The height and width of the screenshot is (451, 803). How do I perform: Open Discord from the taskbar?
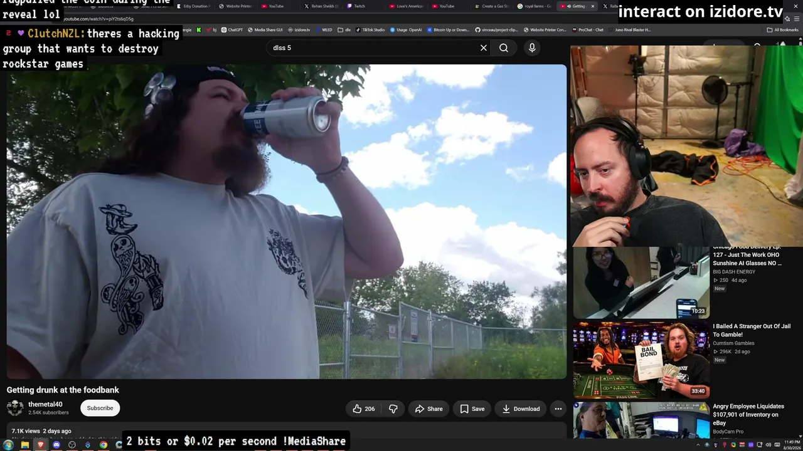[x=56, y=445]
